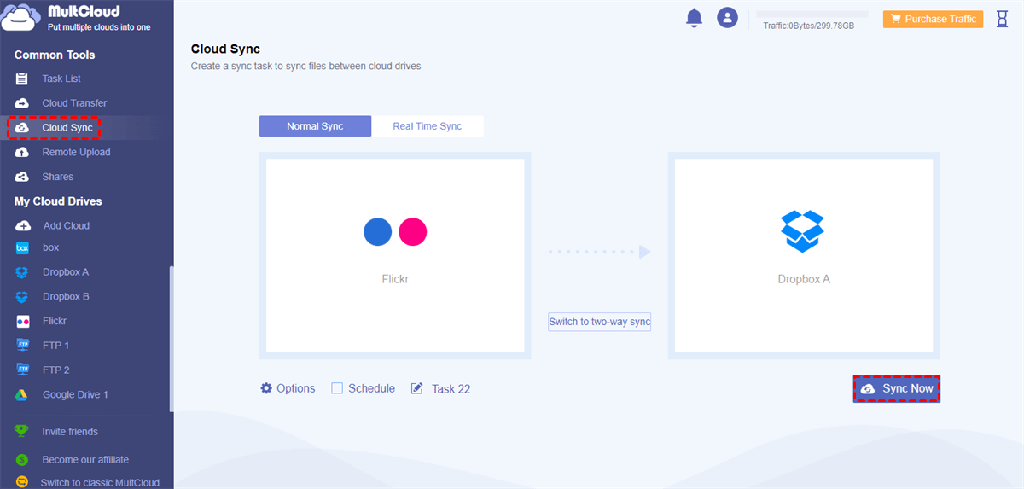
Task: Open notifications bell icon
Action: pos(694,18)
